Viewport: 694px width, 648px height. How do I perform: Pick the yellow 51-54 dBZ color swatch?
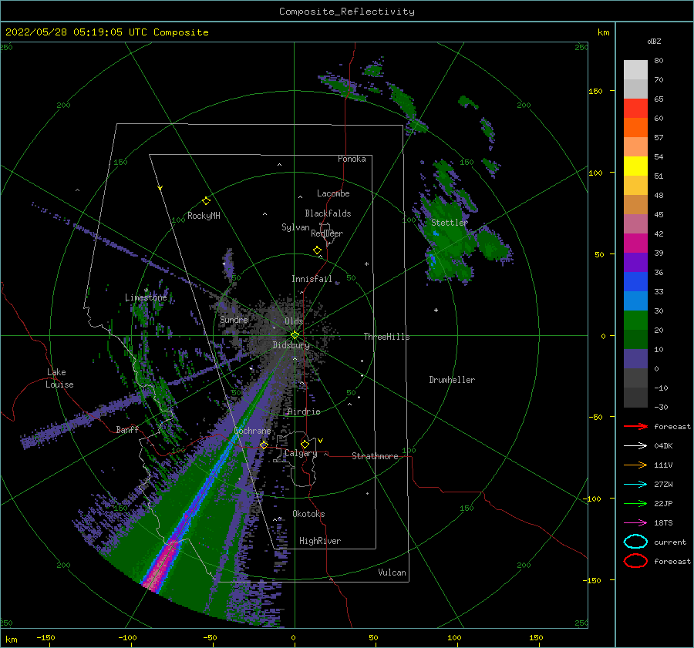click(x=635, y=166)
